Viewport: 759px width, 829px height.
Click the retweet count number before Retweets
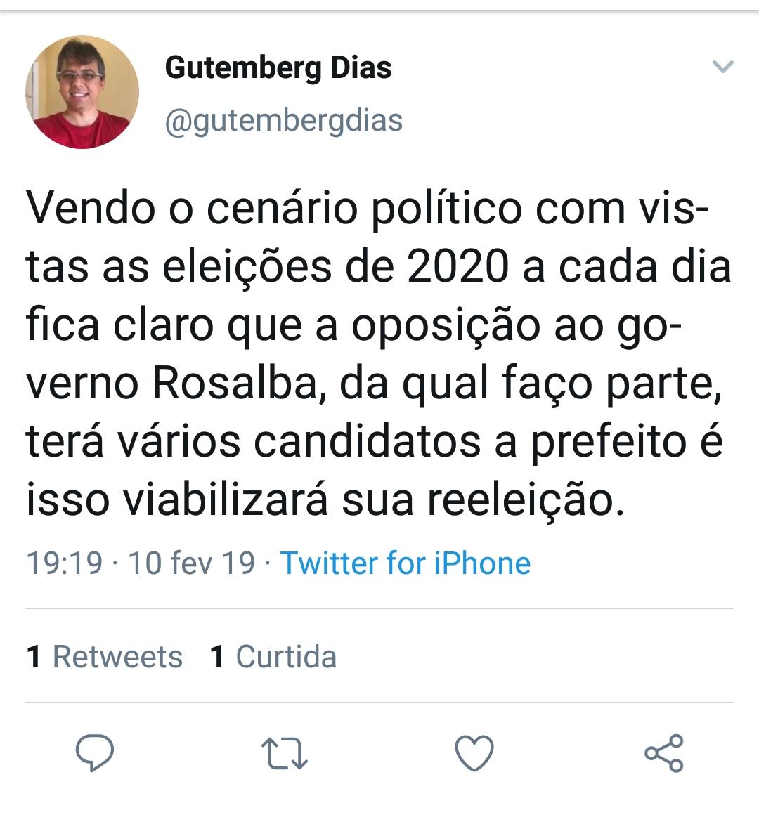click(x=33, y=657)
